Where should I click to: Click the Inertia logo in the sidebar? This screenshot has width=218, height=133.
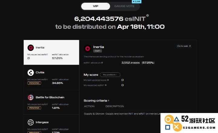(31, 48)
